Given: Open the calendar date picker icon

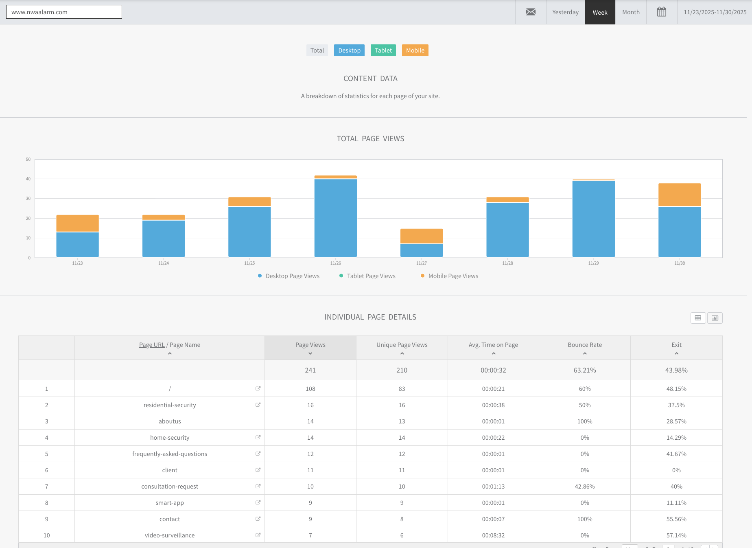Looking at the screenshot, I should click(x=662, y=12).
